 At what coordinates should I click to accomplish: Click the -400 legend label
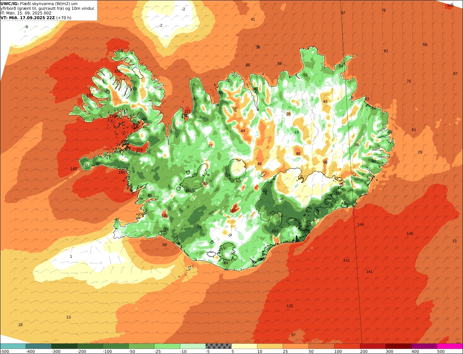pos(30,351)
